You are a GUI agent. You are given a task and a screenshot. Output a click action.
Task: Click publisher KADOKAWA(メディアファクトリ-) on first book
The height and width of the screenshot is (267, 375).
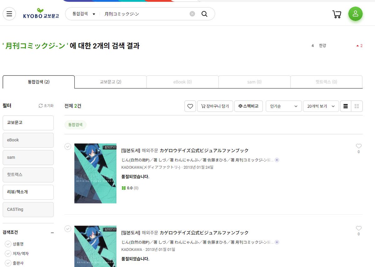[x=151, y=167]
